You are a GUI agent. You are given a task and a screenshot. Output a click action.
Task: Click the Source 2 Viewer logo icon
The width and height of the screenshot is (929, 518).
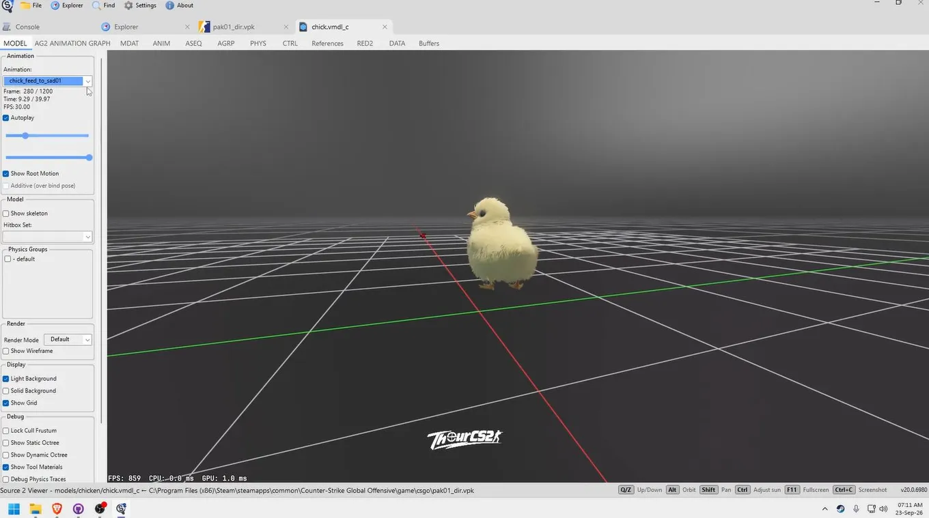tap(7, 5)
